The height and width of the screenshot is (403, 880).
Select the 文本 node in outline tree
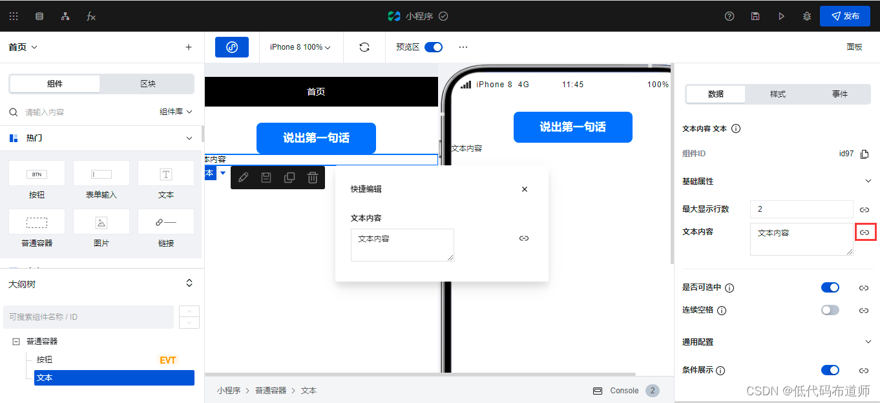point(114,378)
